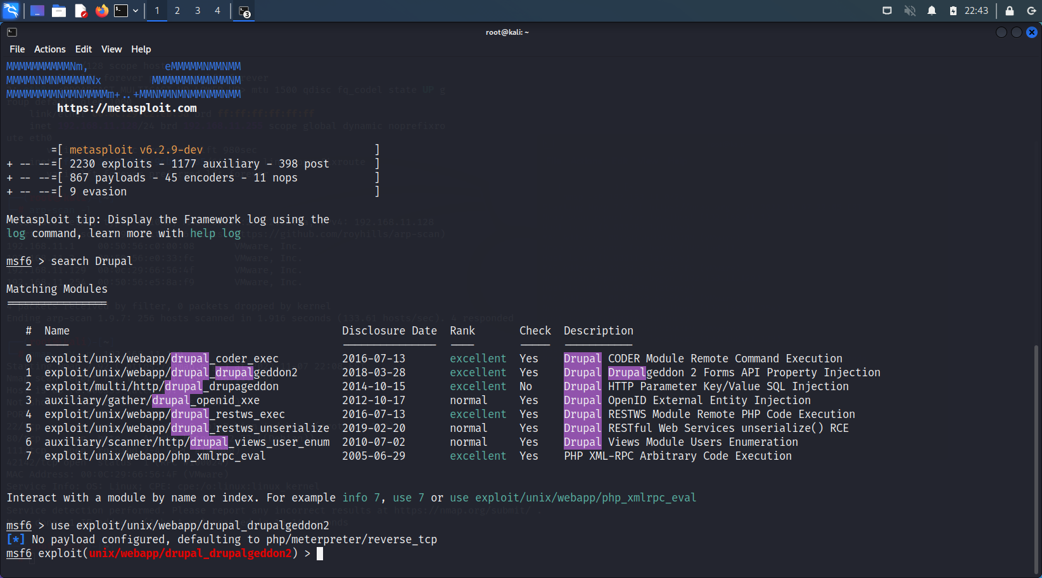Open the View menu

click(x=111, y=49)
